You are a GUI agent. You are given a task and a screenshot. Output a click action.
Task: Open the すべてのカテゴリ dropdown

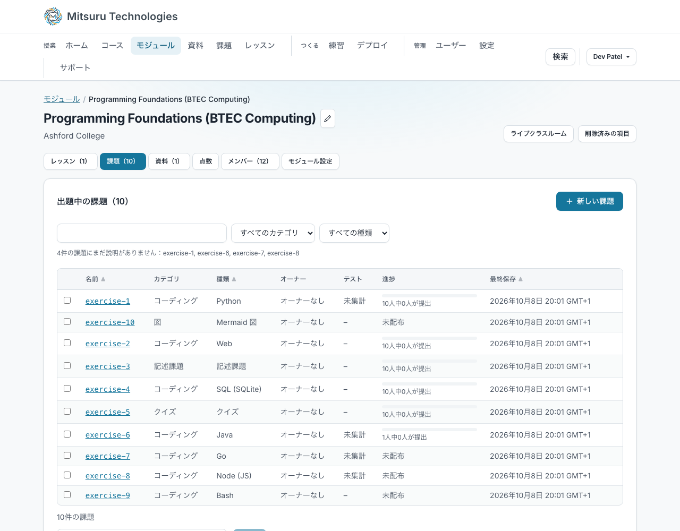click(273, 233)
